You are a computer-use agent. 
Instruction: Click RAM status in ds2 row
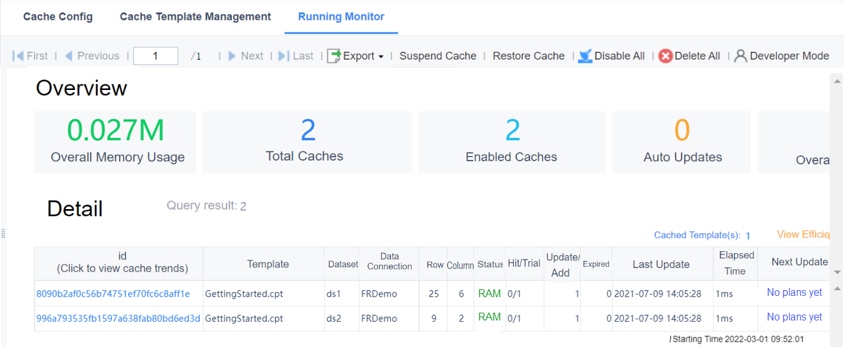pos(489,317)
